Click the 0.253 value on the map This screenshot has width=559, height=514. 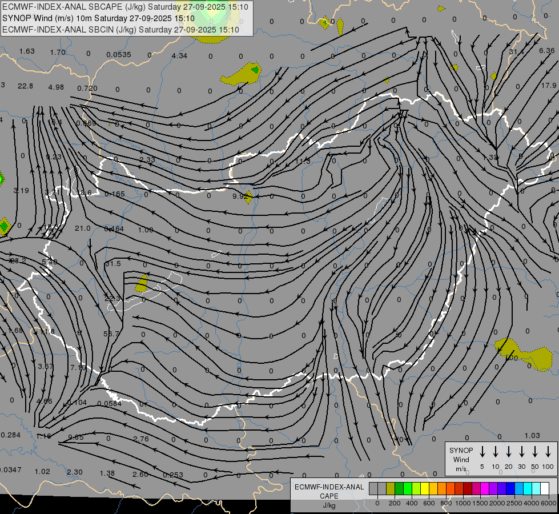[173, 475]
